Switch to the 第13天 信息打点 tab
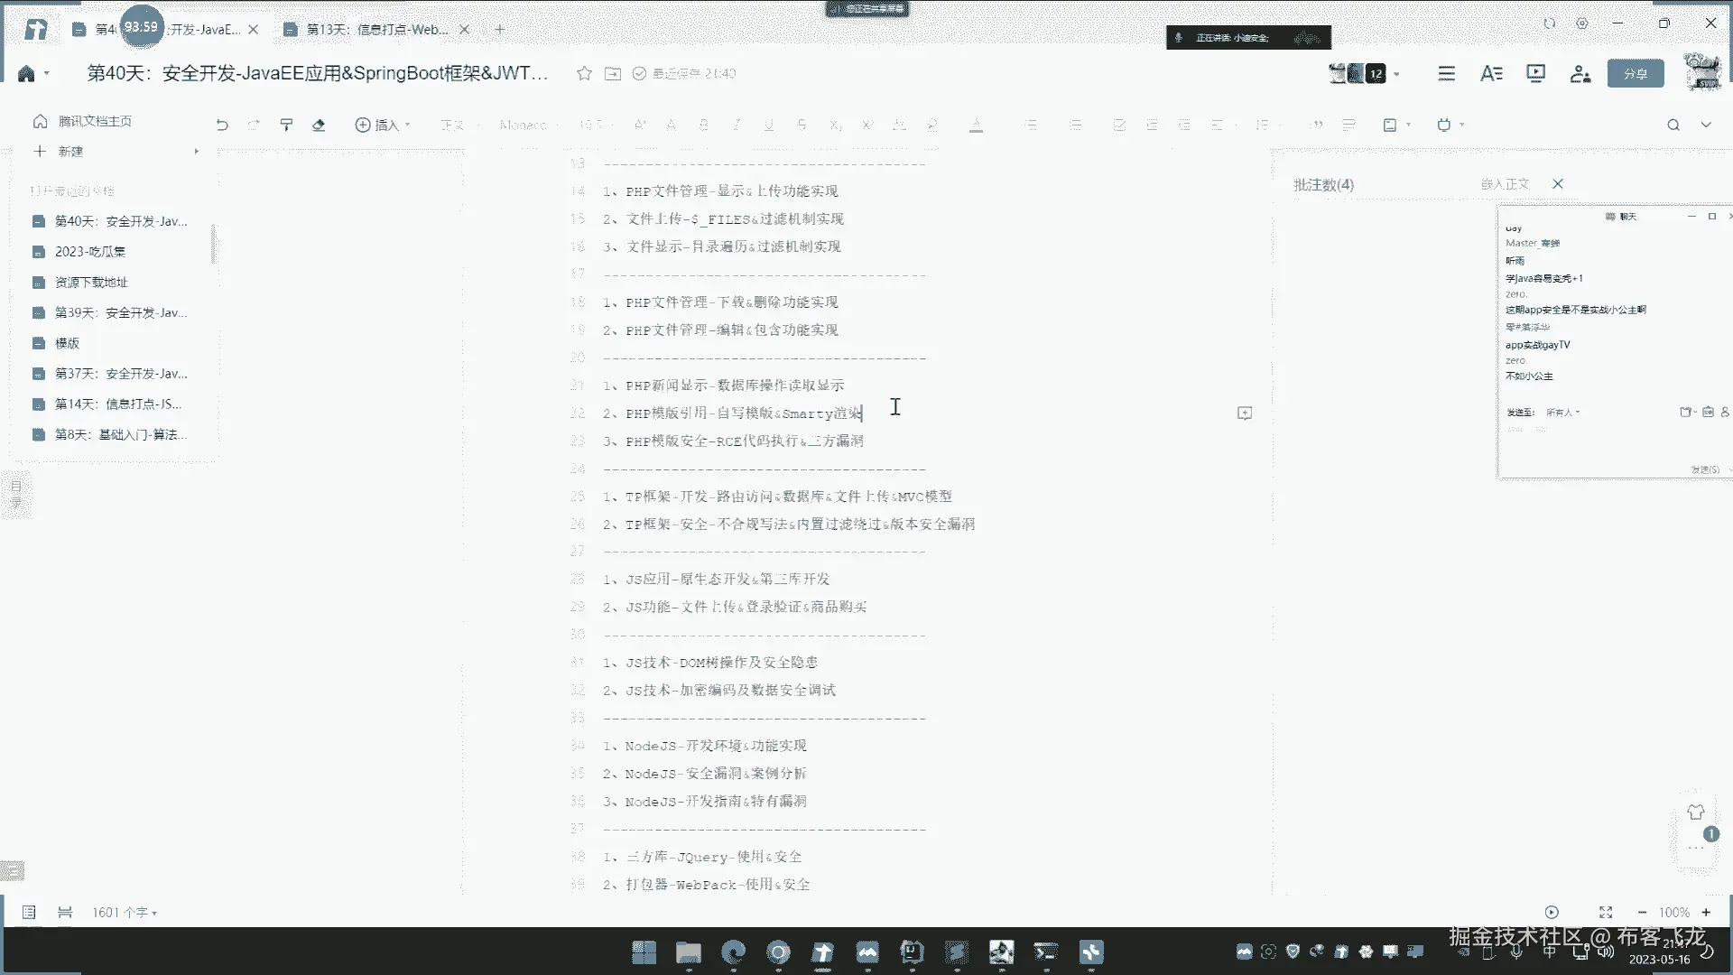This screenshot has height=975, width=1733. point(377,30)
